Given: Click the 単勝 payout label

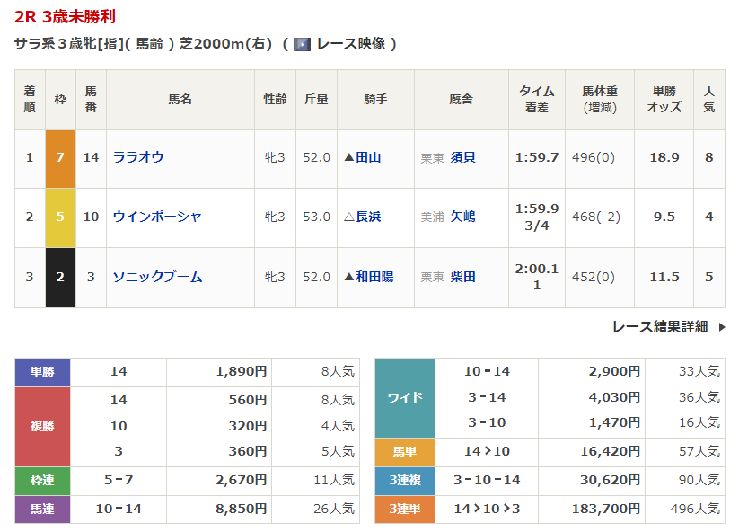Looking at the screenshot, I should (x=42, y=371).
